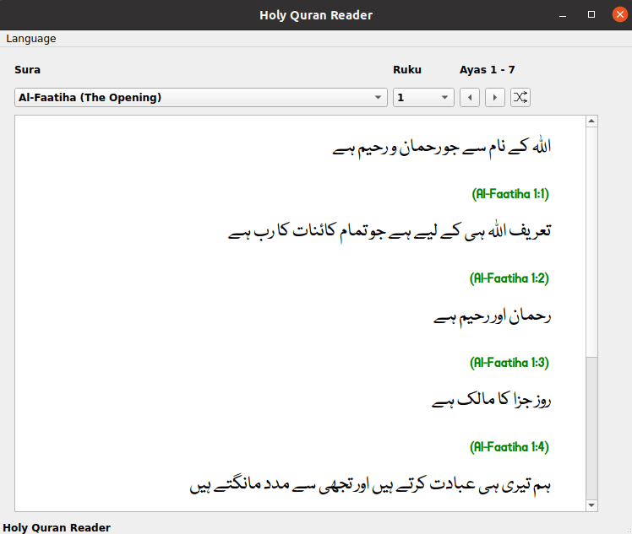
Task: Click the scrollbar down arrow
Action: [x=591, y=505]
